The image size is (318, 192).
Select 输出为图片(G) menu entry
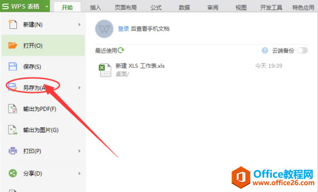[43, 130]
